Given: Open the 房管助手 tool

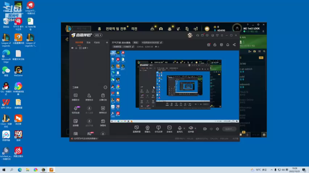Looking at the screenshot, I should tap(89, 97).
